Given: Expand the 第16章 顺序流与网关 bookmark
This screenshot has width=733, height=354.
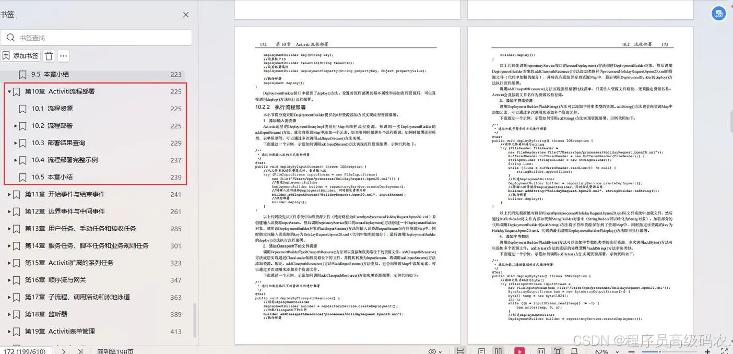Looking at the screenshot, I should (9, 280).
